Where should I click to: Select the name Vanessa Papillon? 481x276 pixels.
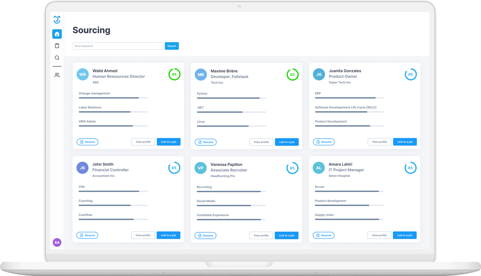tap(226, 165)
